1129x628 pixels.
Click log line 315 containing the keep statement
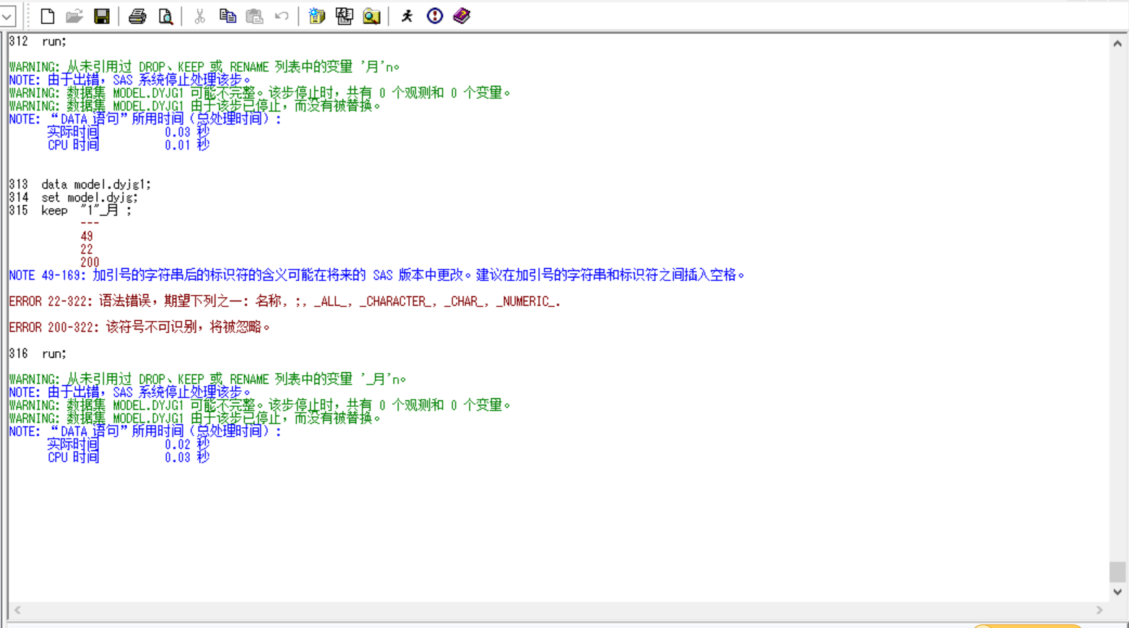(70, 210)
